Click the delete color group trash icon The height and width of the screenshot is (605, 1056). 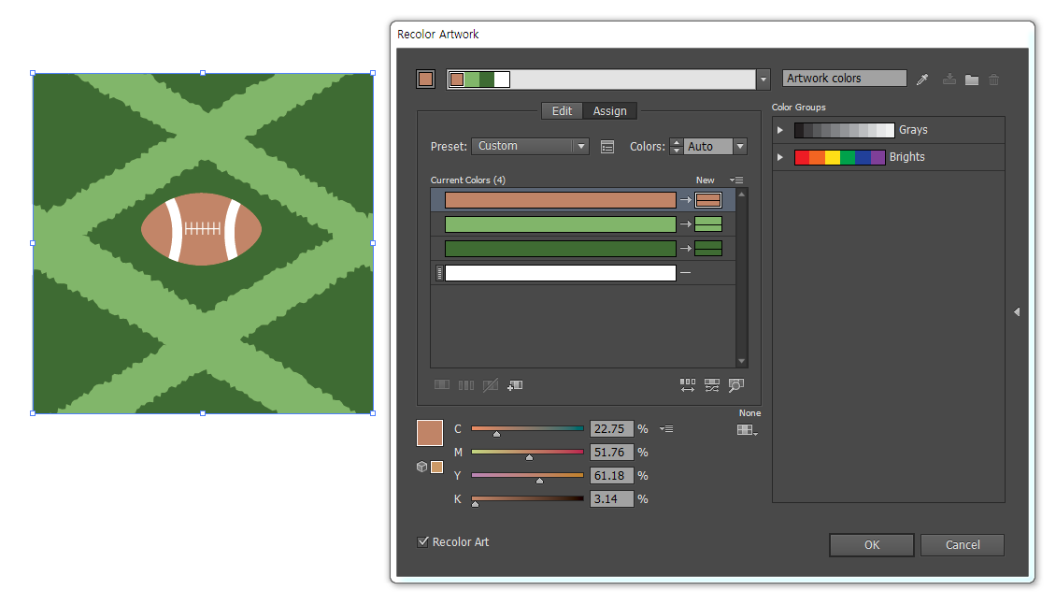point(994,79)
